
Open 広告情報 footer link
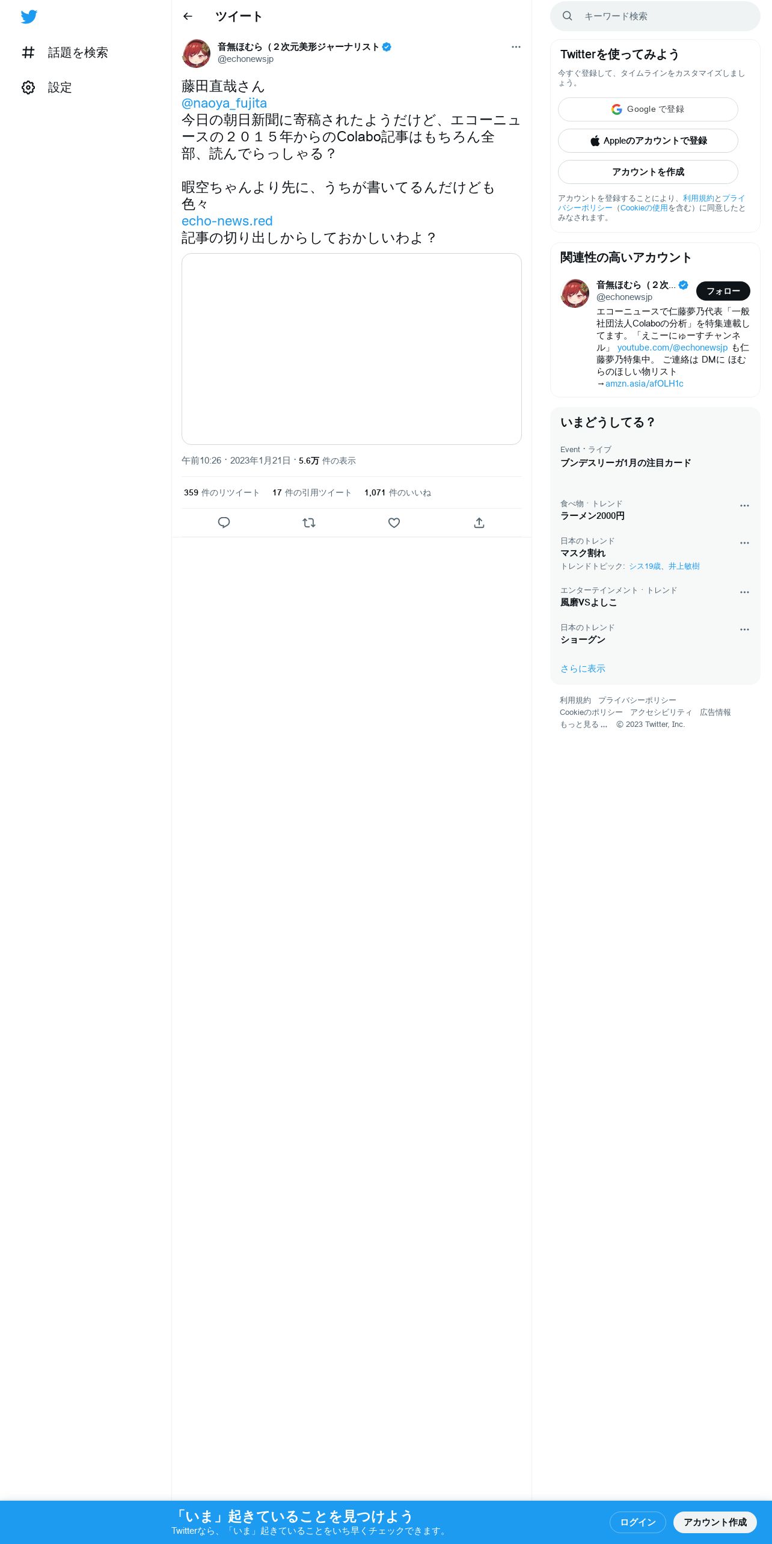click(715, 712)
